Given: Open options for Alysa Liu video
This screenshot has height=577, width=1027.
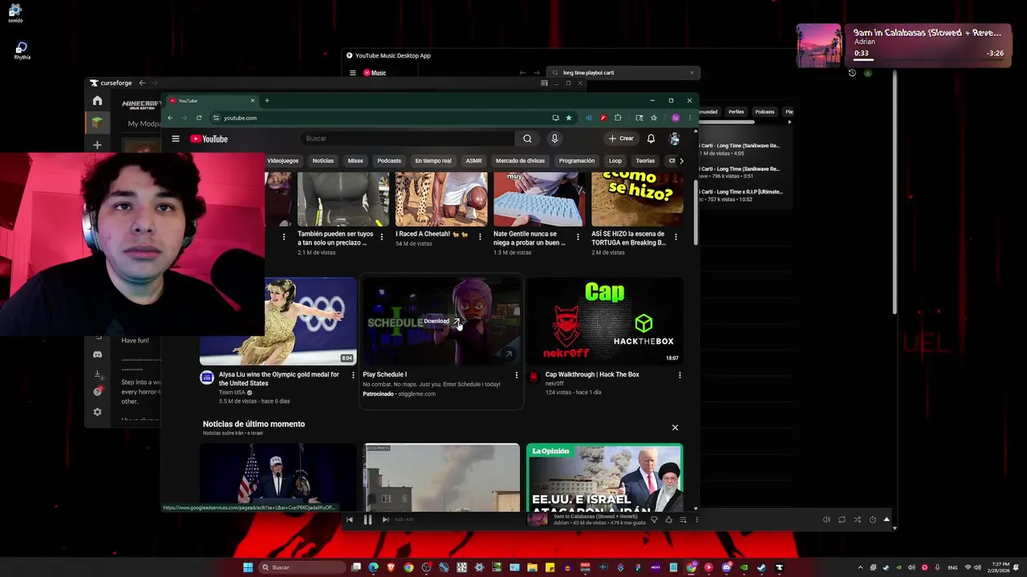Looking at the screenshot, I should (x=353, y=375).
